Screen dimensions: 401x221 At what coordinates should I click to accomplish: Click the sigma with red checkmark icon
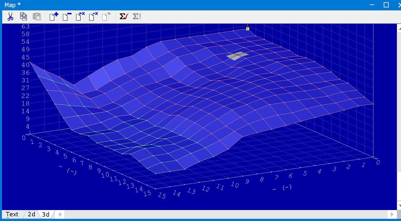[x=124, y=17]
